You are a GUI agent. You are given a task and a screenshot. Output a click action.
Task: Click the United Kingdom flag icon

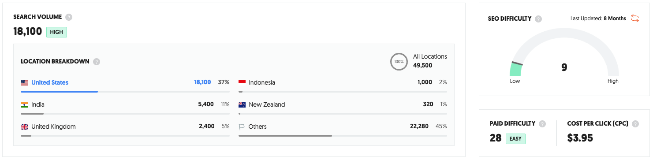(24, 127)
